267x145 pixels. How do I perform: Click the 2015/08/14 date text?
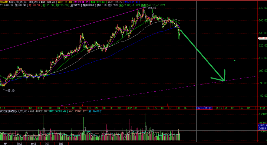[x=7, y=5]
